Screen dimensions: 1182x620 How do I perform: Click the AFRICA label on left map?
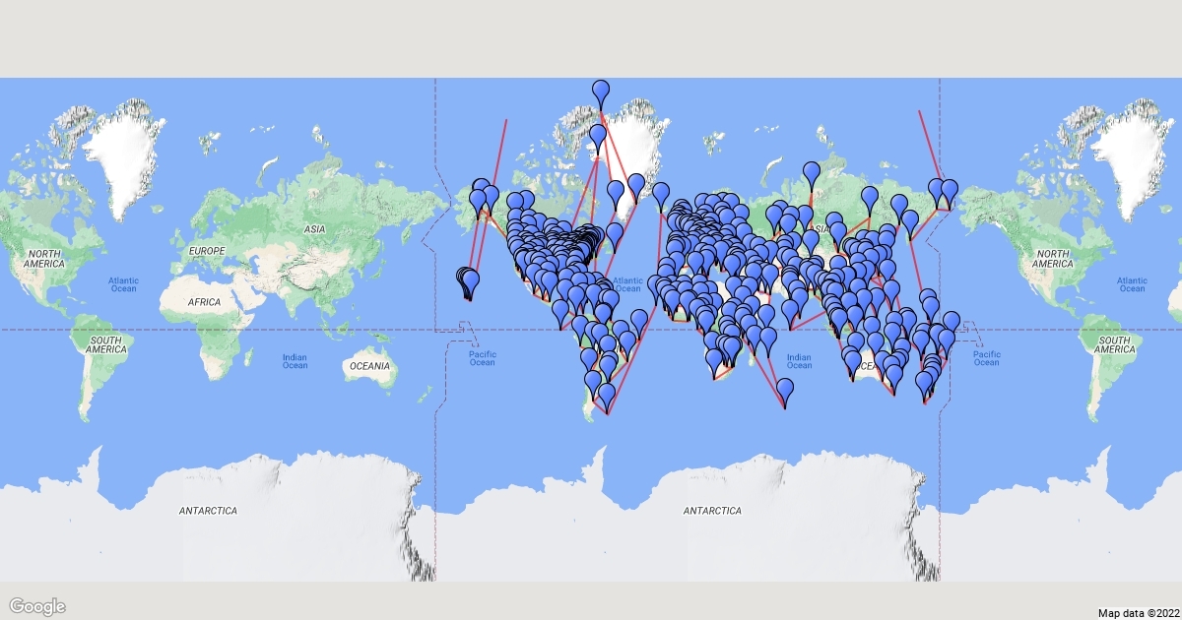click(207, 302)
